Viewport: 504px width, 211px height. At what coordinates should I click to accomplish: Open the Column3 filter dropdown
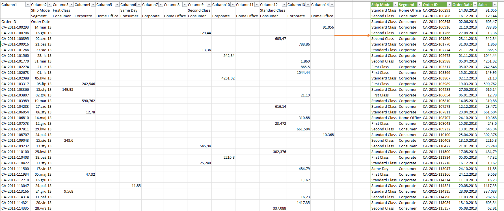[71, 5]
